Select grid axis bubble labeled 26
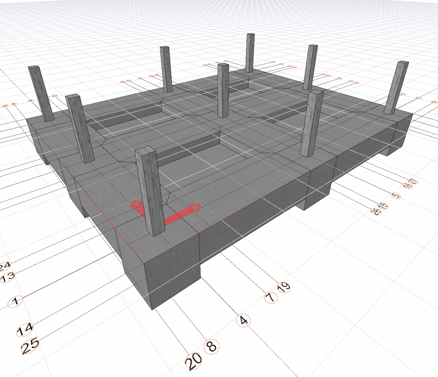 coord(376,212)
